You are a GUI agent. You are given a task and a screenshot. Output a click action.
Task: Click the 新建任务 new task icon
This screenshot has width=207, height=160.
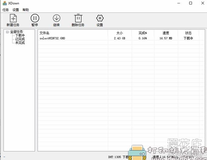(13, 18)
